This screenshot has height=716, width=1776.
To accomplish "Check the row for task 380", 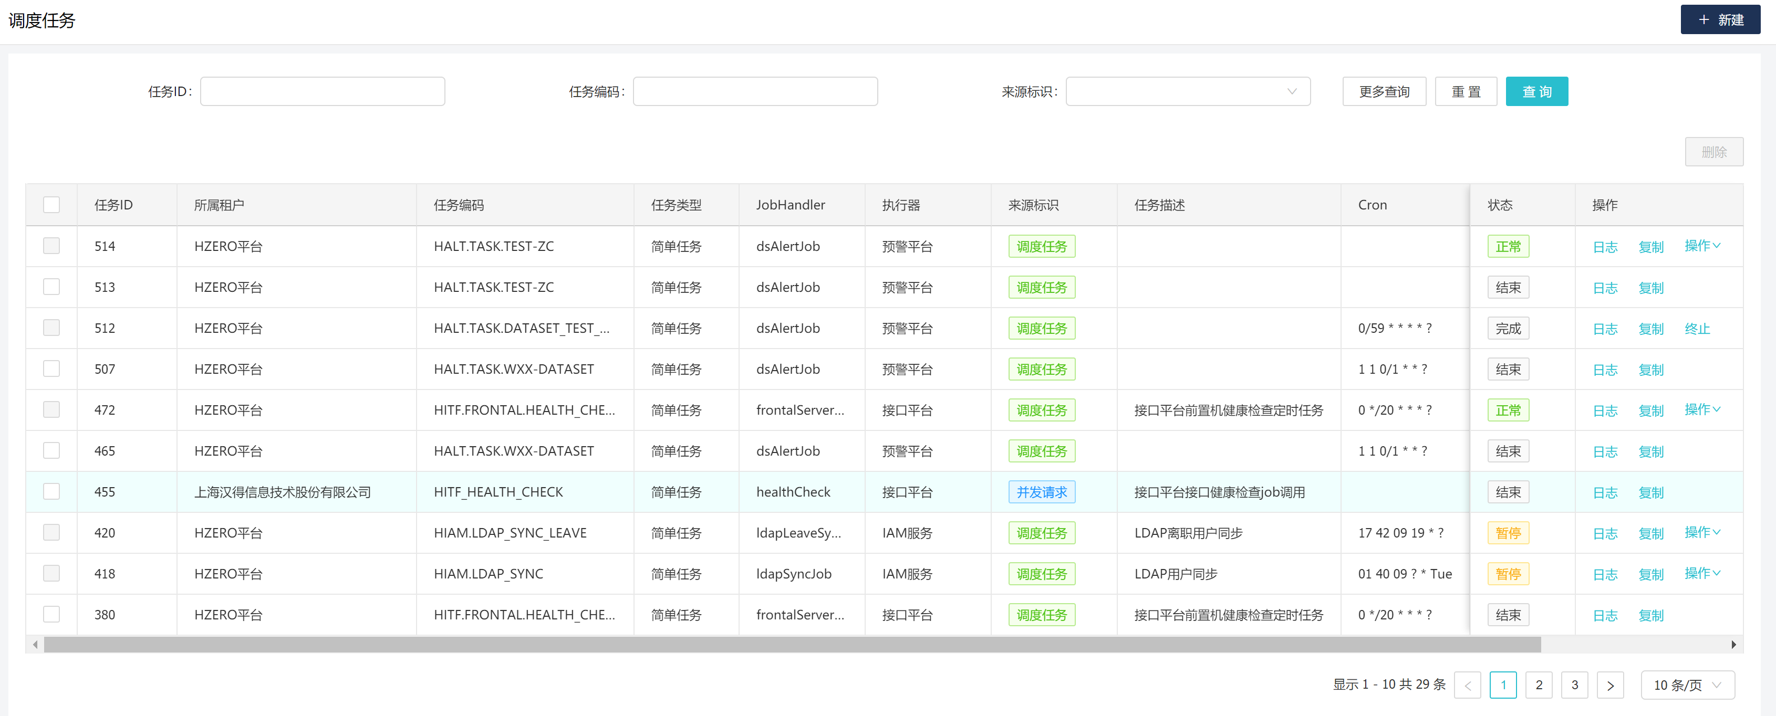I will 51,614.
